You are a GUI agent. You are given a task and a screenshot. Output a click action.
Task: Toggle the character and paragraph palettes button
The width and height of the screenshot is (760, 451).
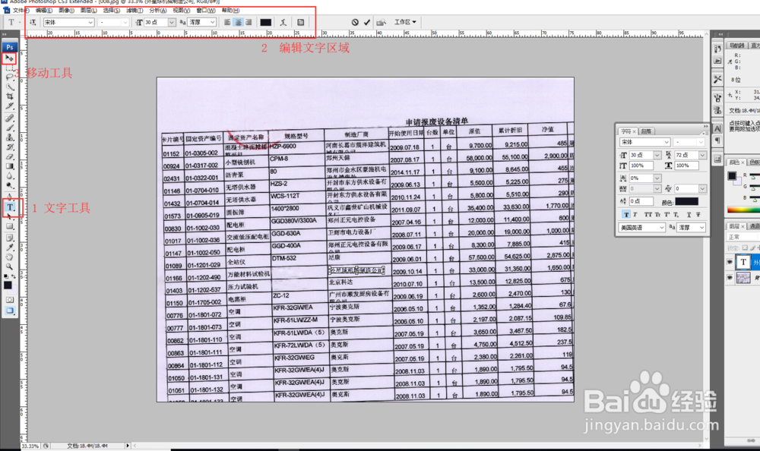coord(300,22)
